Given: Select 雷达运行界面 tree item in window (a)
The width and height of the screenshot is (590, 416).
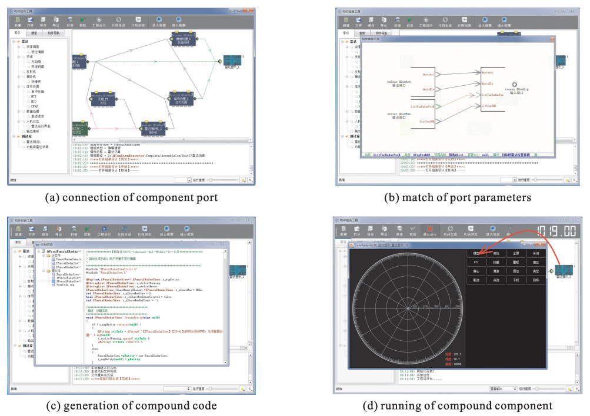Looking at the screenshot, I should click(x=41, y=126).
